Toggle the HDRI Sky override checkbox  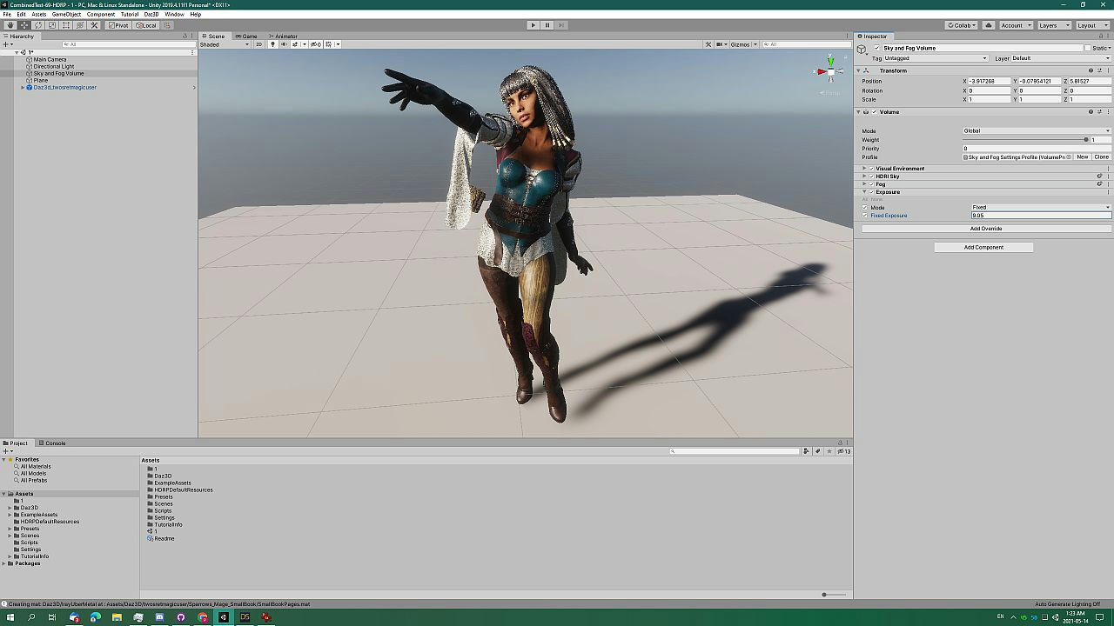tap(871, 176)
